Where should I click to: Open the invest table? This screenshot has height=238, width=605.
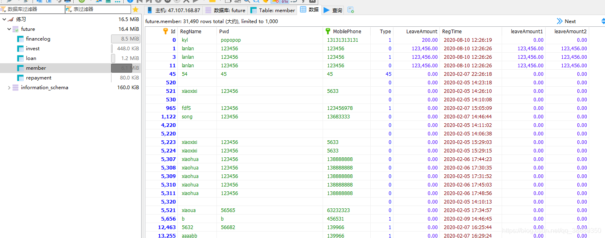[33, 49]
